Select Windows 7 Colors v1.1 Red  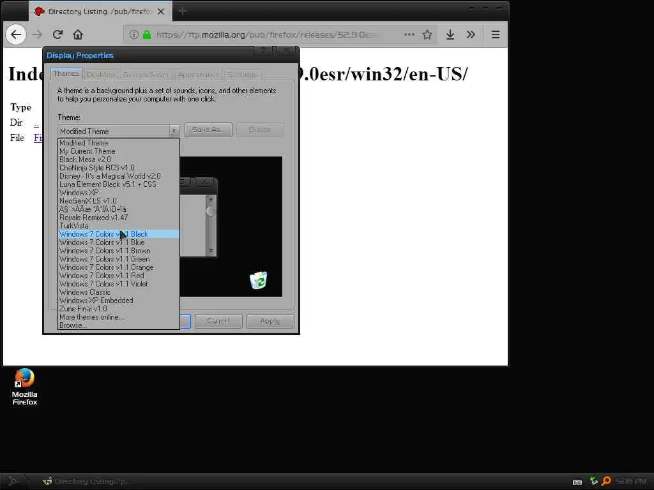(119, 276)
